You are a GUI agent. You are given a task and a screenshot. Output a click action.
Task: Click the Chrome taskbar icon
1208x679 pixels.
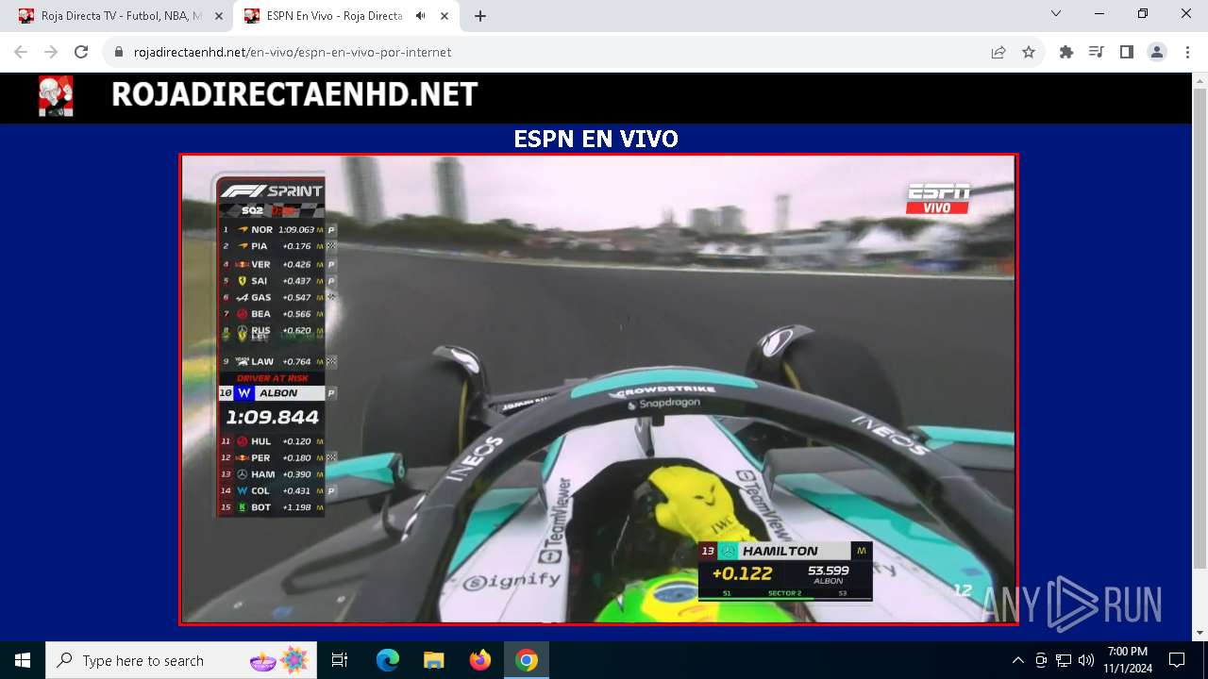point(527,660)
